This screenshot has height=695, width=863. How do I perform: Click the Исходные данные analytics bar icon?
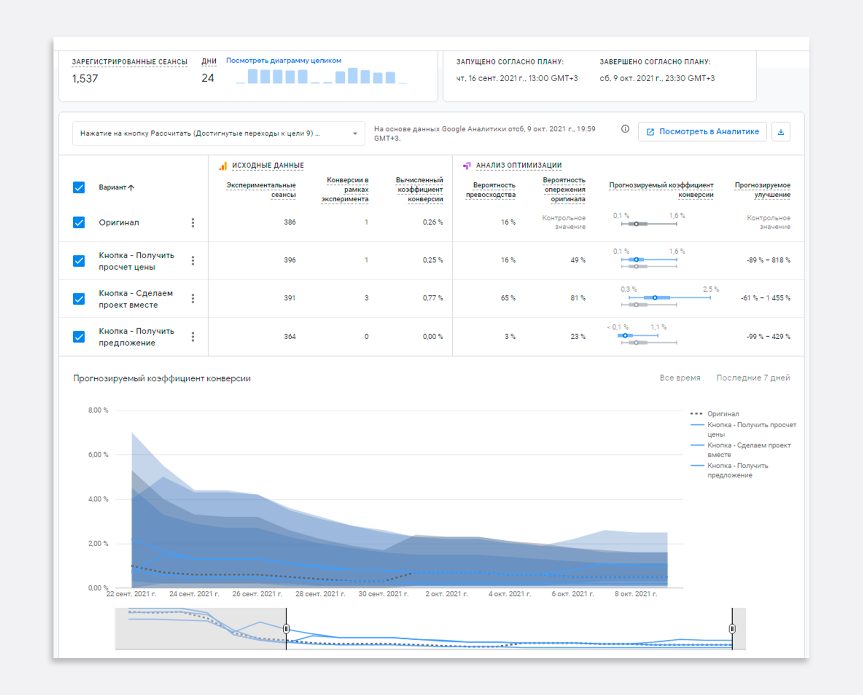[x=223, y=166]
